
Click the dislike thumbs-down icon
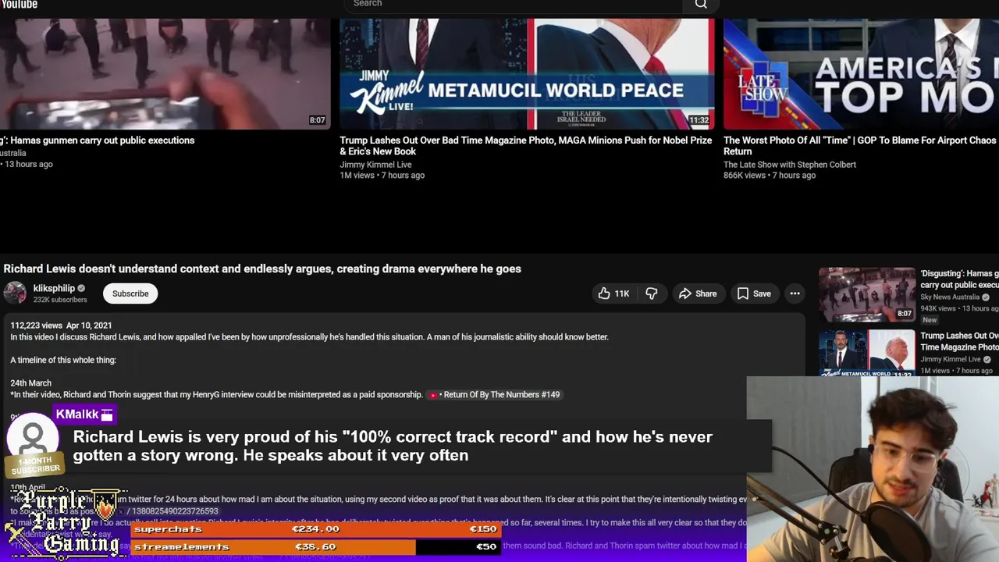[x=651, y=293]
